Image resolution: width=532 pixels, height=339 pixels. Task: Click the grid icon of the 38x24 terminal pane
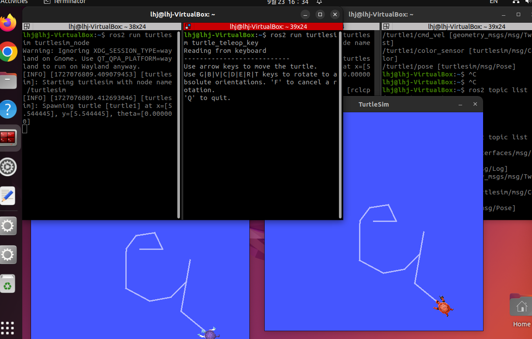coord(27,27)
